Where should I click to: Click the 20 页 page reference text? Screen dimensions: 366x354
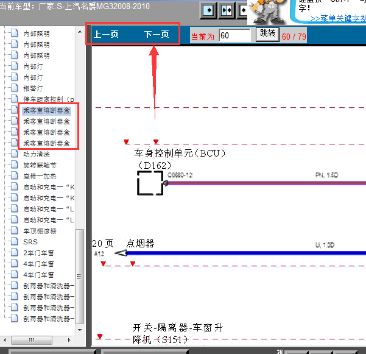pyautogui.click(x=103, y=244)
